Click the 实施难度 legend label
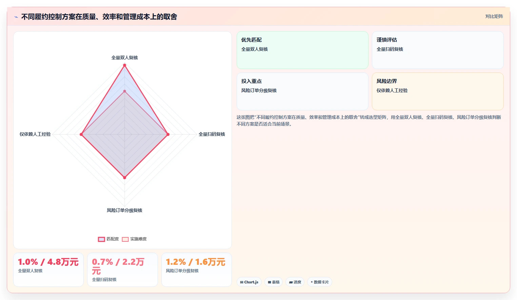 click(138, 239)
